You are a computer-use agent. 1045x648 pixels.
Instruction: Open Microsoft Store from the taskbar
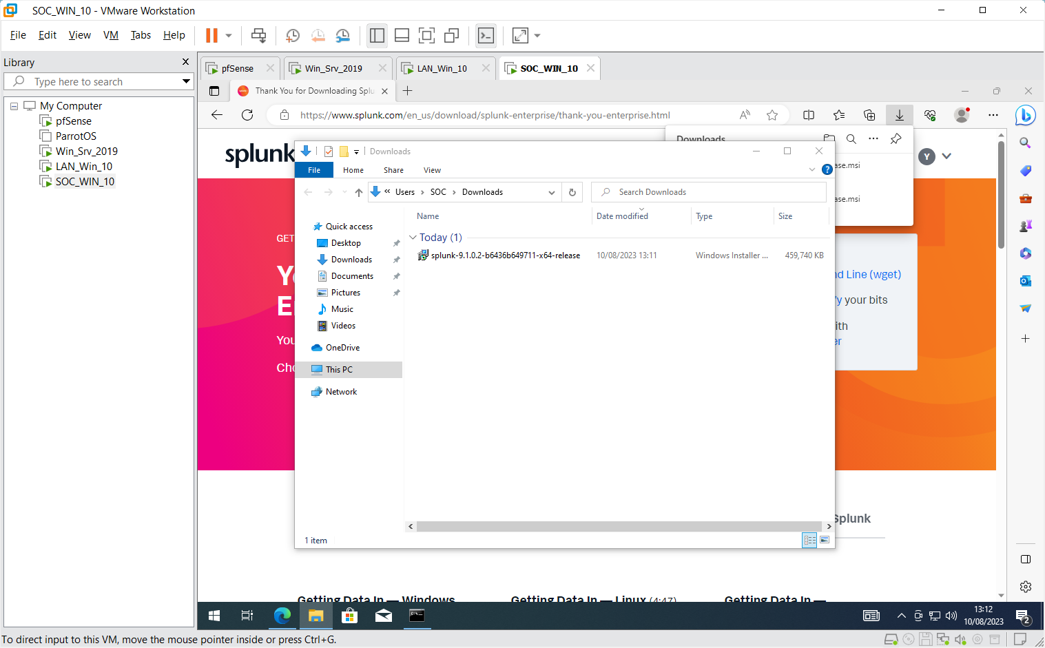(350, 616)
